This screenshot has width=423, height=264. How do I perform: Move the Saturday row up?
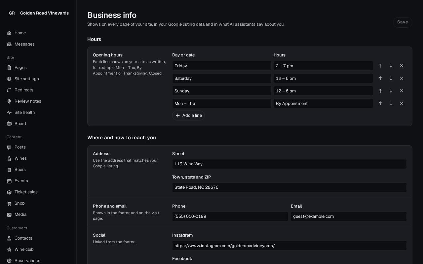tap(380, 78)
